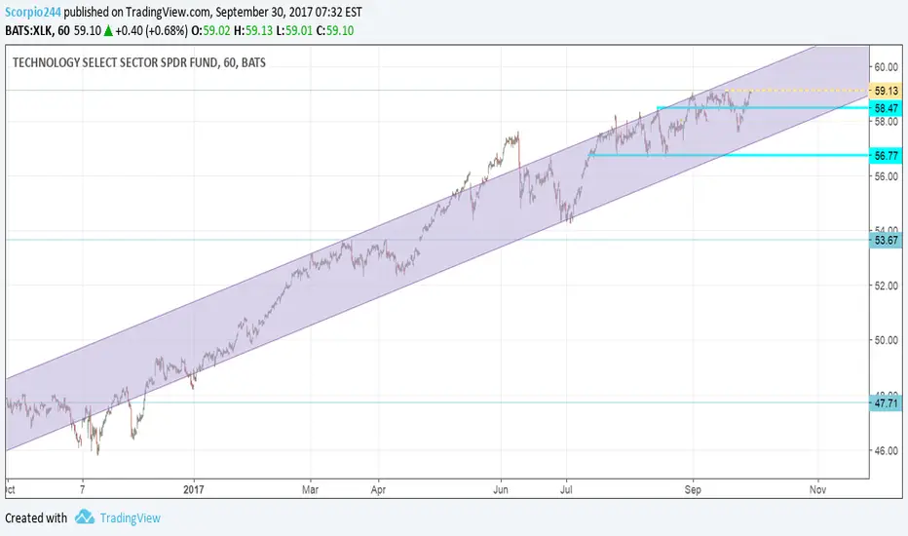The image size is (908, 536).
Task: Click the 7 date label on time axis
Action: coord(82,489)
